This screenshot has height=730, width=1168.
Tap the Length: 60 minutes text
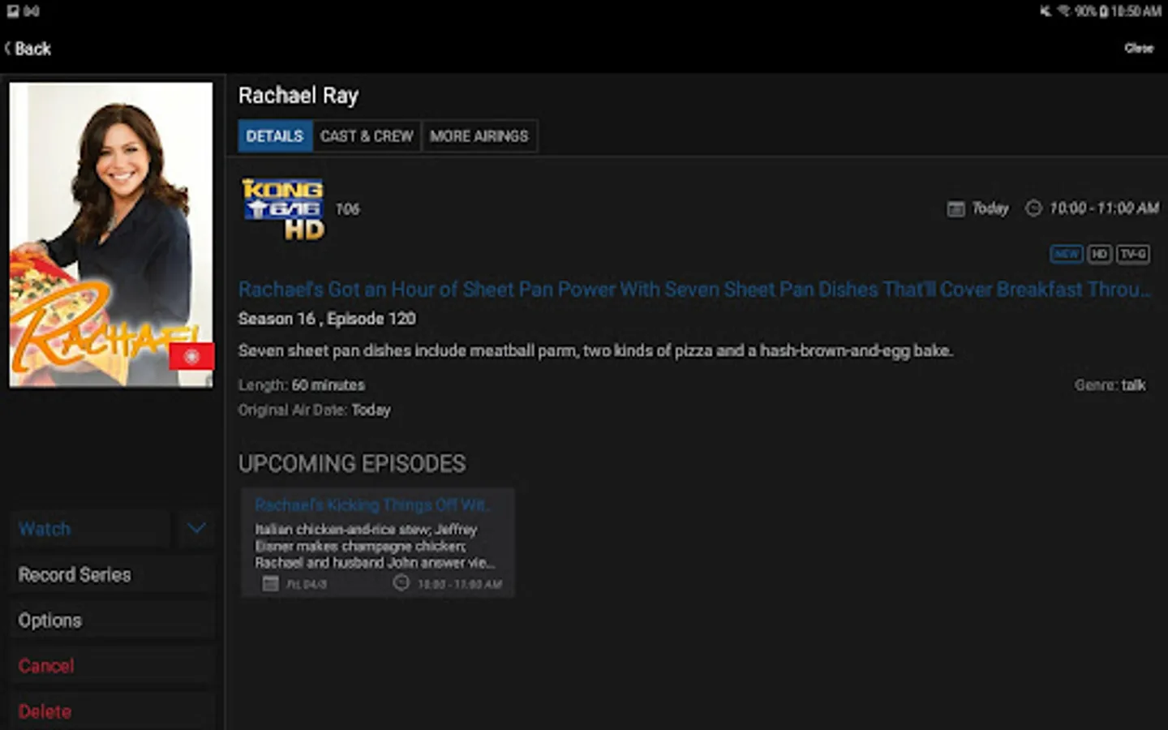302,385
